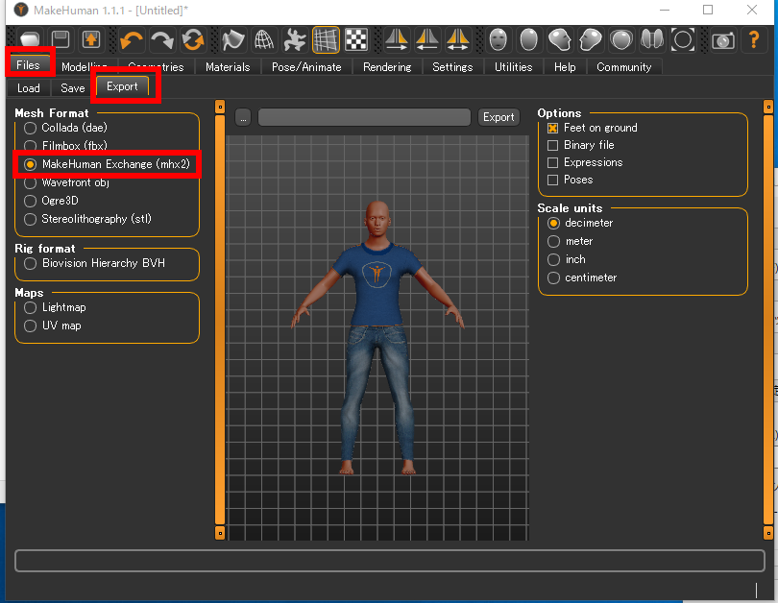Open the Modelling tab
This screenshot has width=778, height=603.
[x=85, y=67]
